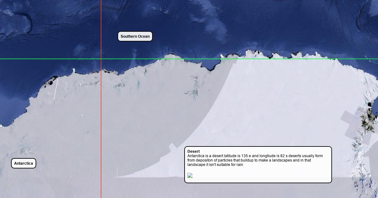
Task: Click the dark bay on left coastline
Action: pos(50,83)
